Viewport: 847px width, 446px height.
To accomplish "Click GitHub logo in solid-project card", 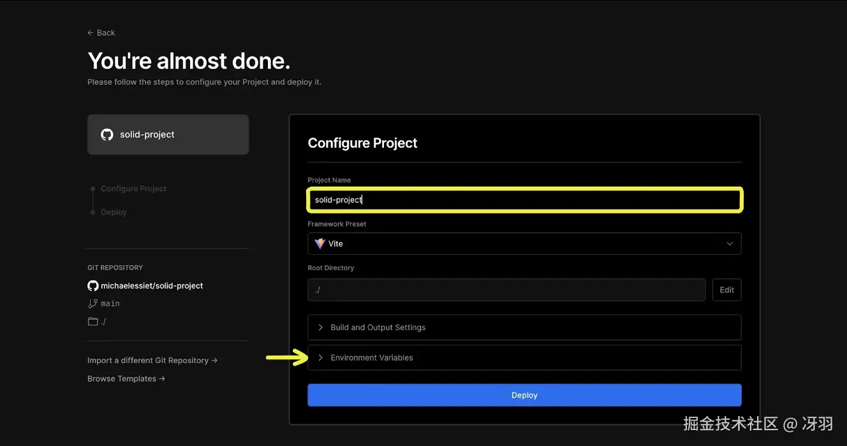I will coord(107,134).
